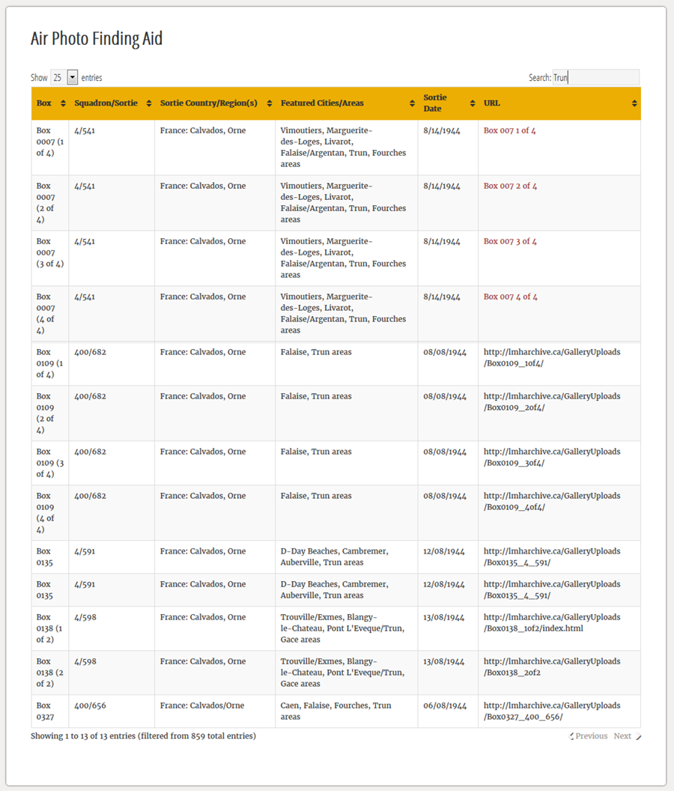Go to Next page of results
Viewport: 674px width, 791px height.
tap(628, 736)
